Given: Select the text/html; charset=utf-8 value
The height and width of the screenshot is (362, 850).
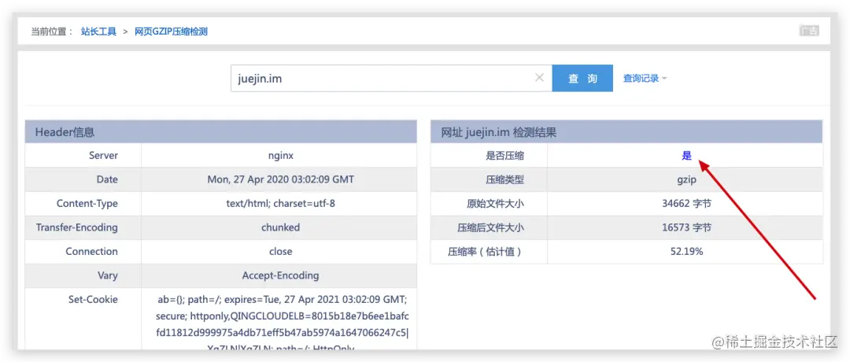Looking at the screenshot, I should 280,204.
